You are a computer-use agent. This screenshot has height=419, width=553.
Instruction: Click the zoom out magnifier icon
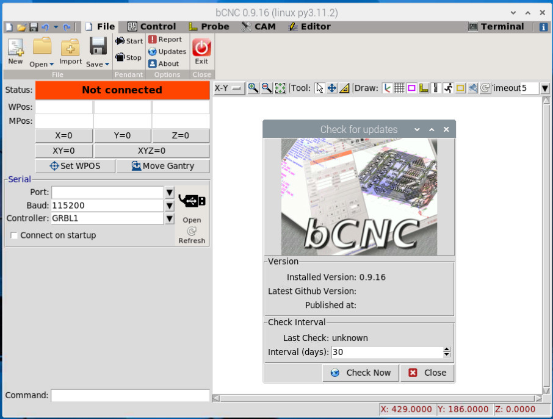pyautogui.click(x=267, y=88)
